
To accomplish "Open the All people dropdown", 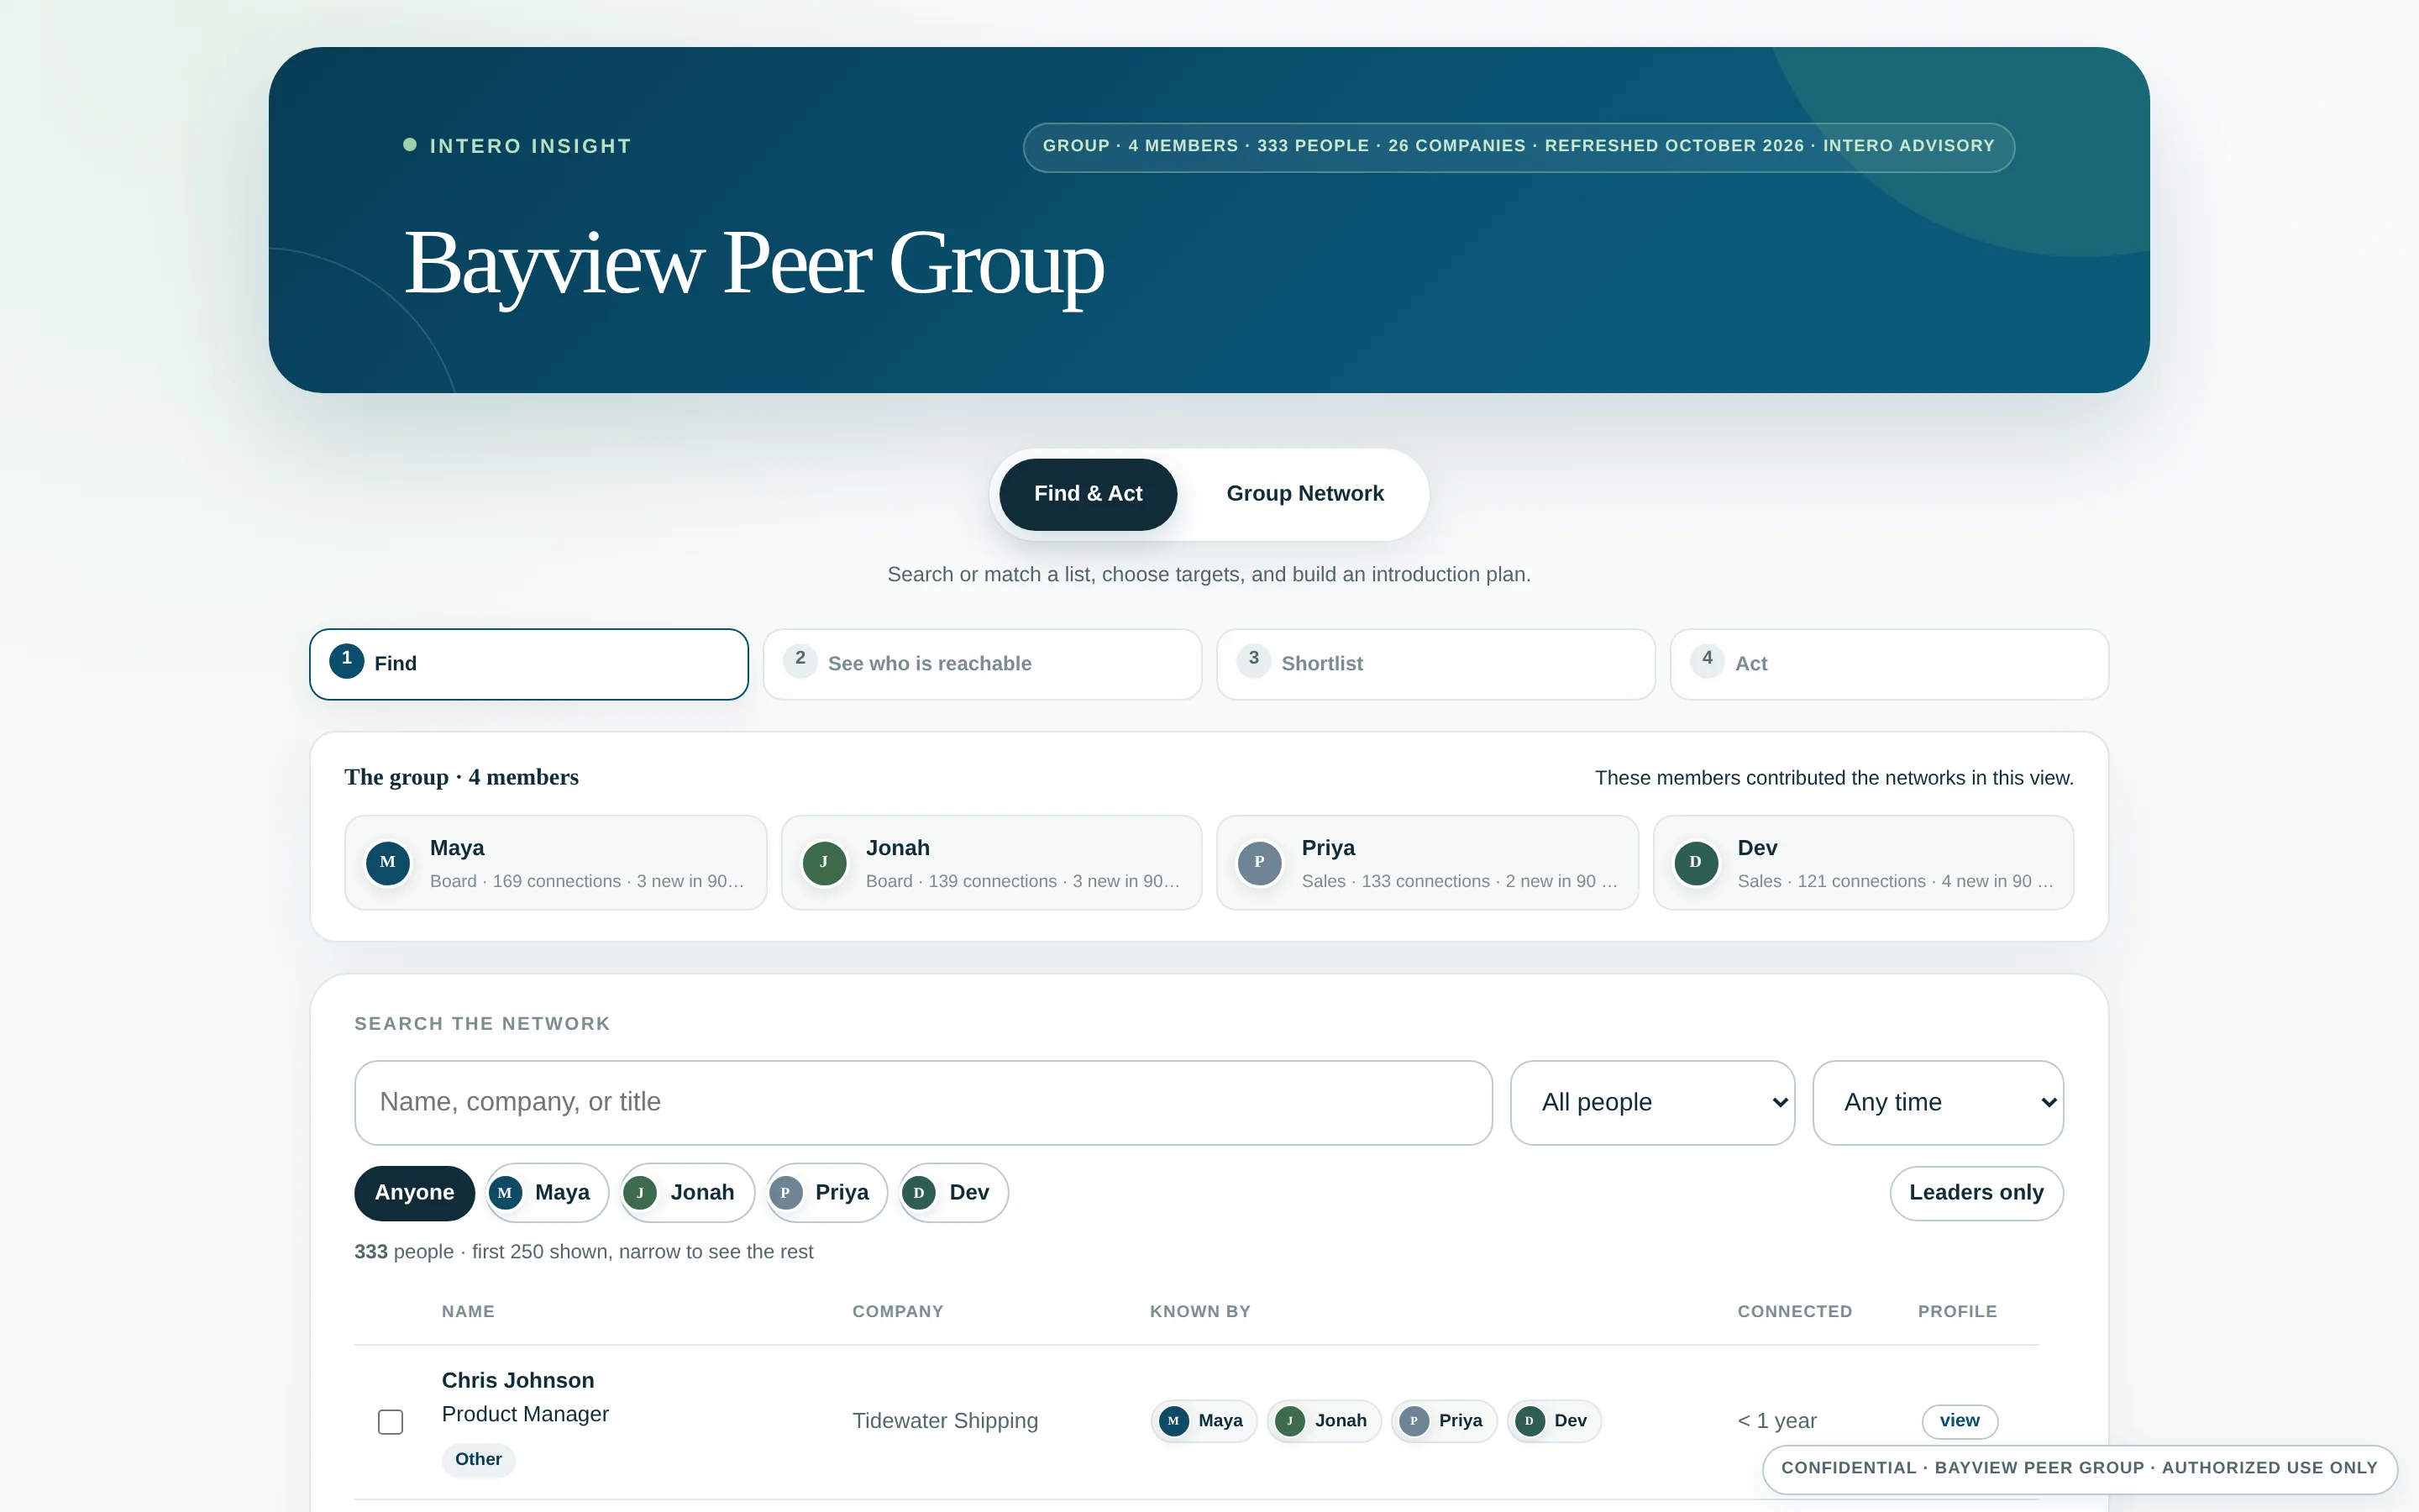I will pos(1652,1102).
